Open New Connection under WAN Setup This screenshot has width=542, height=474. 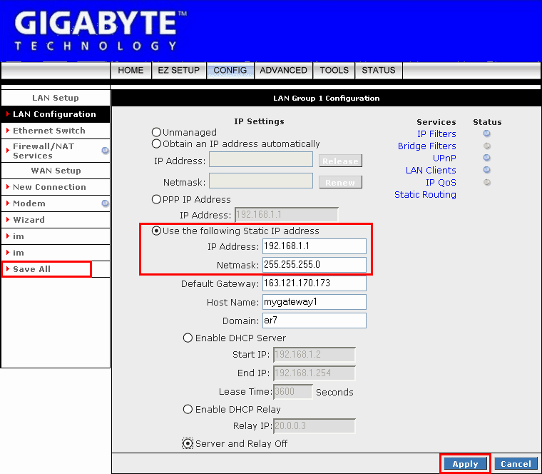coord(56,187)
